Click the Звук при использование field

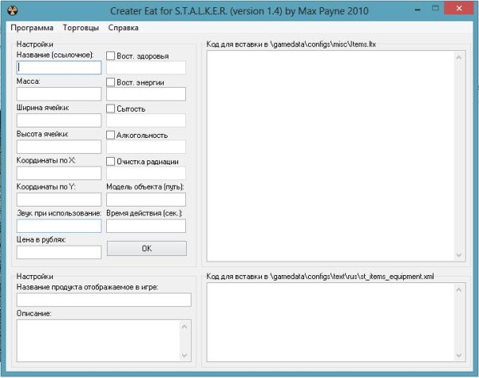point(59,226)
